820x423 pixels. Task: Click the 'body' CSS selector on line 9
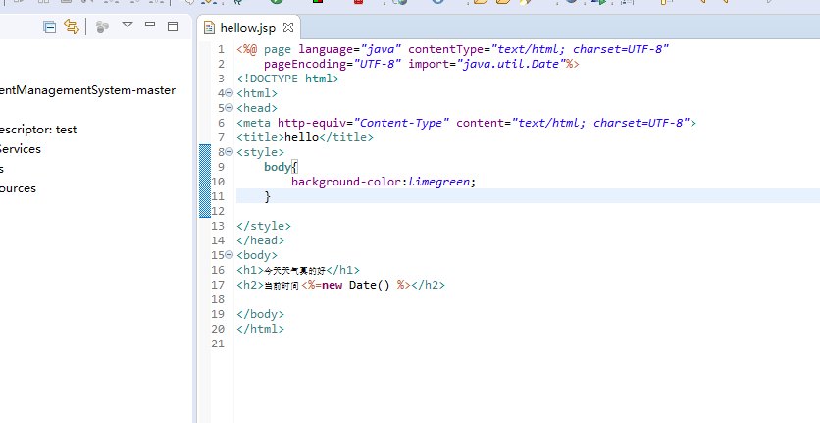point(278,167)
